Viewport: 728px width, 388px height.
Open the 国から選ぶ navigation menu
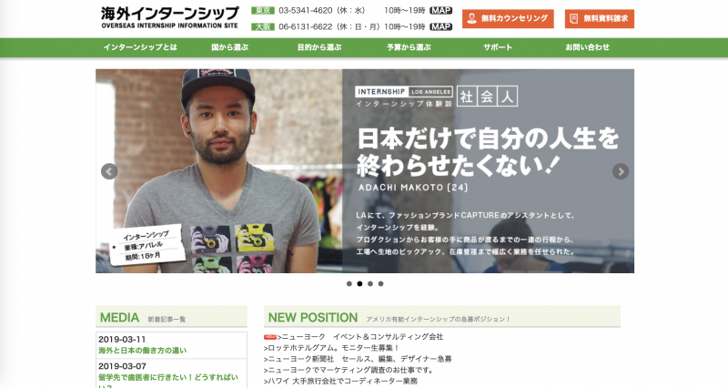(230, 47)
